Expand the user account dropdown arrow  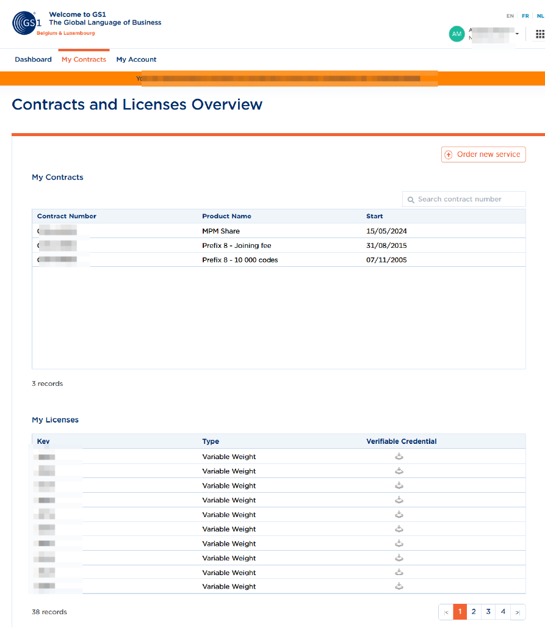517,34
